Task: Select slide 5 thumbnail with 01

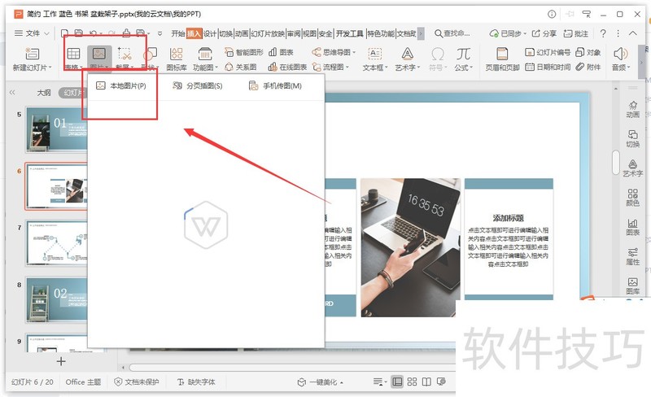Action: [56, 129]
